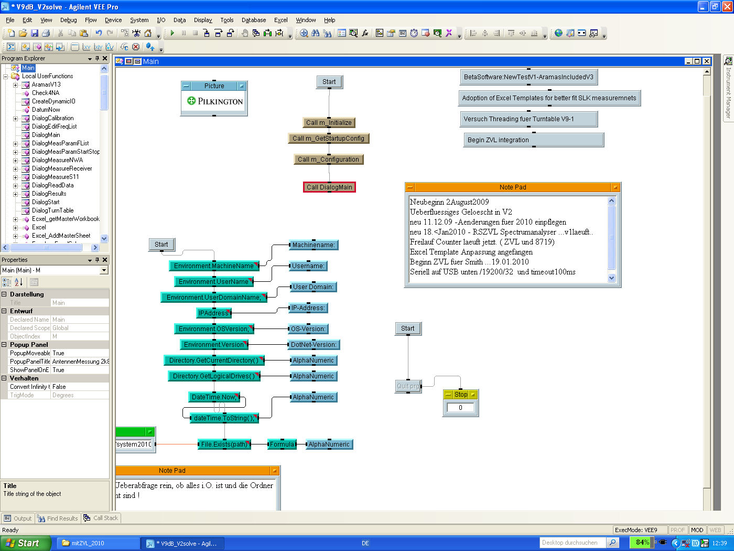Click the Home icon in toolbar
Viewport: 734px width, 551px height.
point(148,33)
